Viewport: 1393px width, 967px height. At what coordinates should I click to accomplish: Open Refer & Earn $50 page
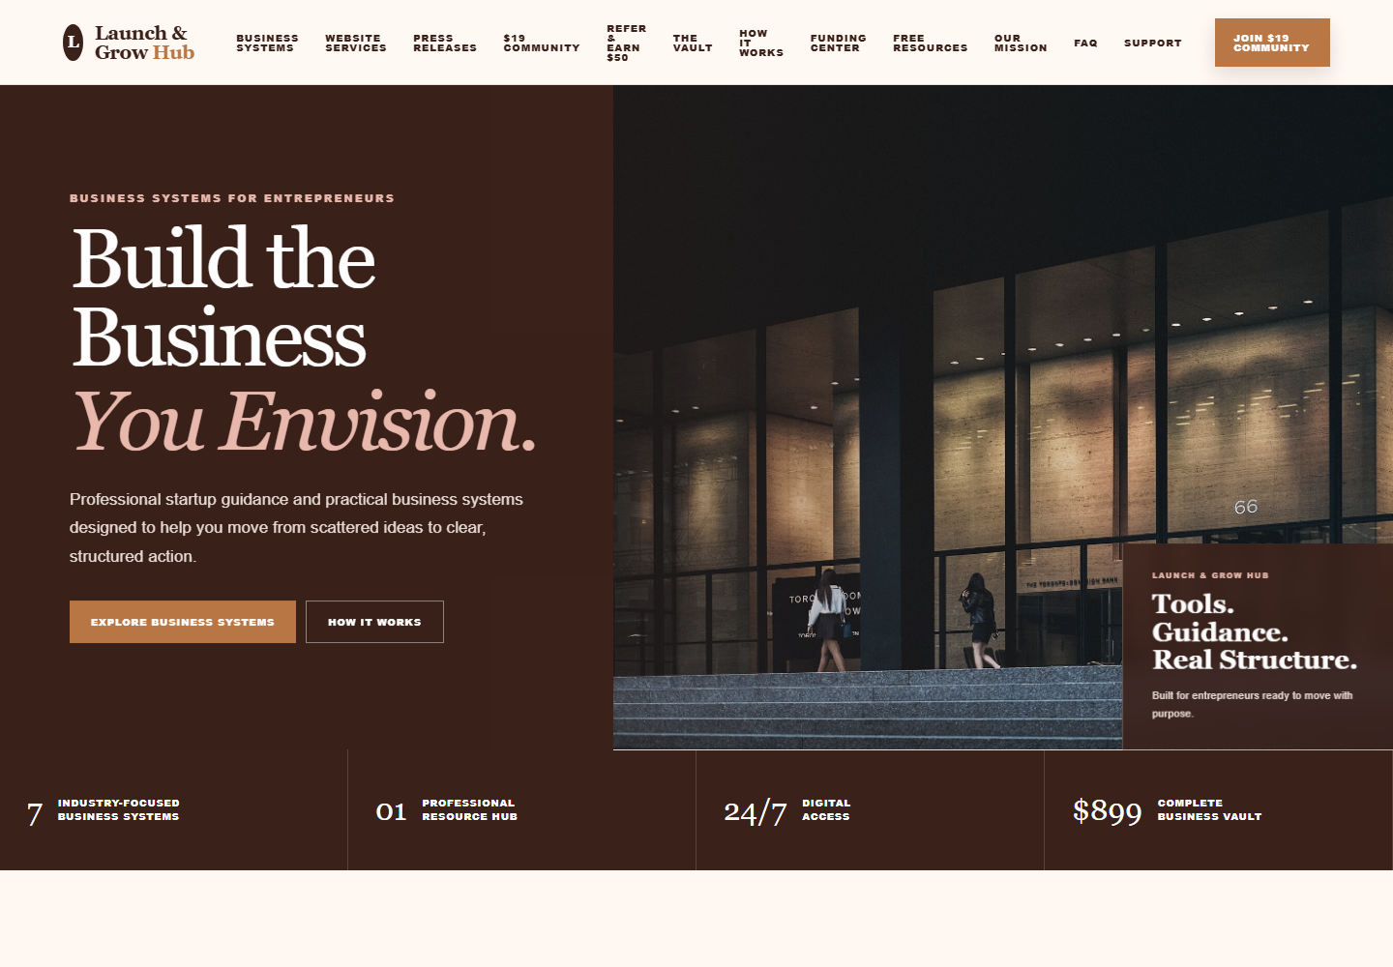click(x=626, y=43)
